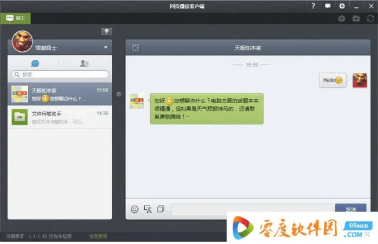Select the chat conversations bubble tab
Viewport: 378px width, 244px height.
[35, 63]
